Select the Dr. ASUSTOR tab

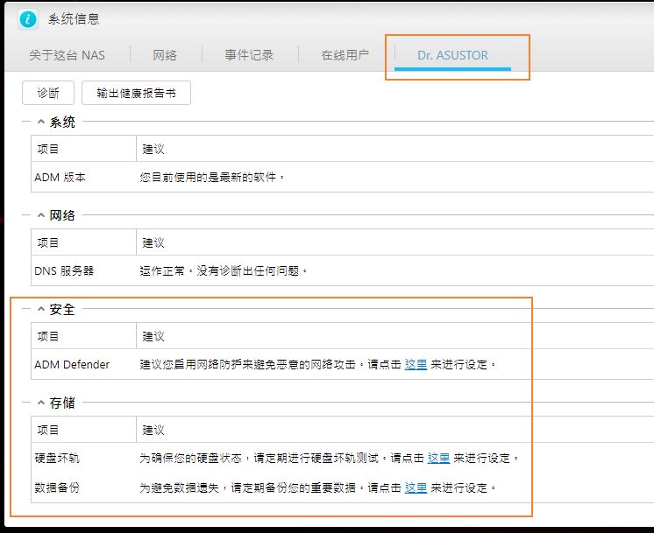coord(452,55)
